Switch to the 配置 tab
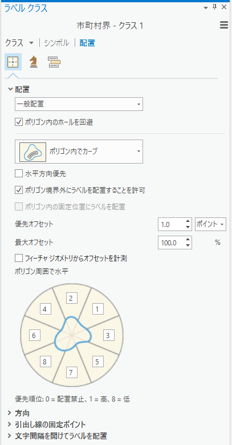This screenshot has width=232, height=445. click(87, 43)
